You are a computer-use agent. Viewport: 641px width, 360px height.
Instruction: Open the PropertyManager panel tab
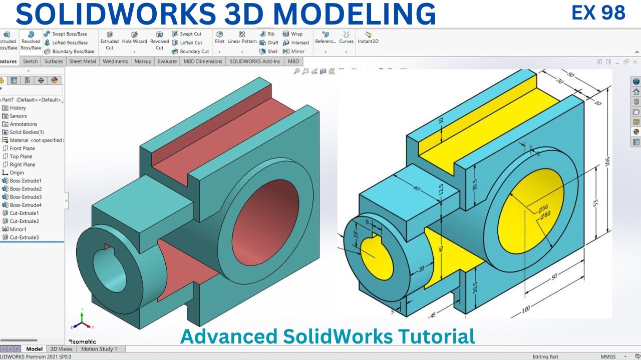point(14,80)
